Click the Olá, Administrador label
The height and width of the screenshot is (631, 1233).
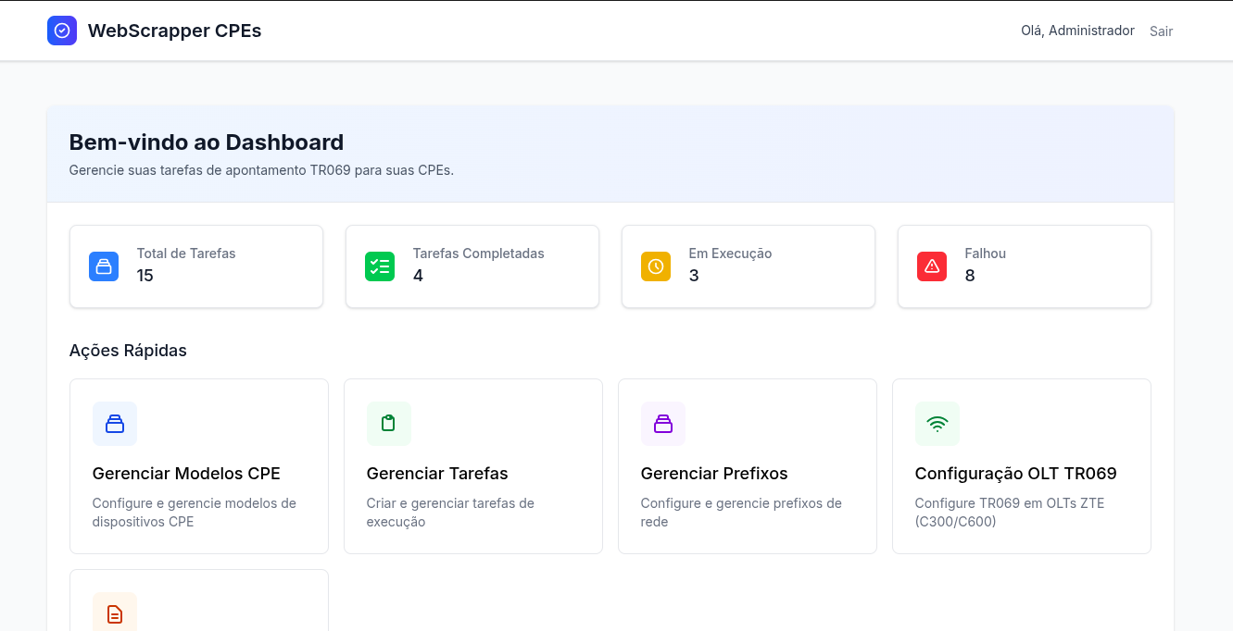pos(1077,30)
